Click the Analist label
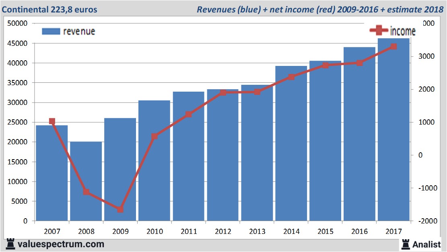This screenshot has width=447, height=252. click(426, 244)
